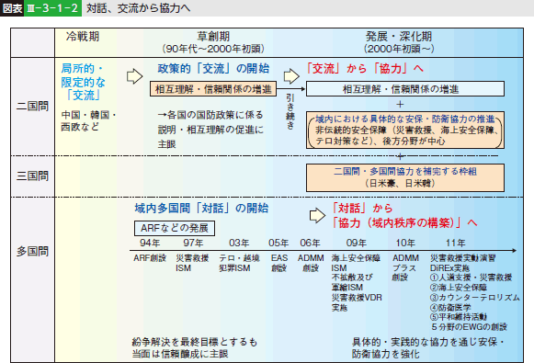Select the 94年 timeline marker

[150, 243]
